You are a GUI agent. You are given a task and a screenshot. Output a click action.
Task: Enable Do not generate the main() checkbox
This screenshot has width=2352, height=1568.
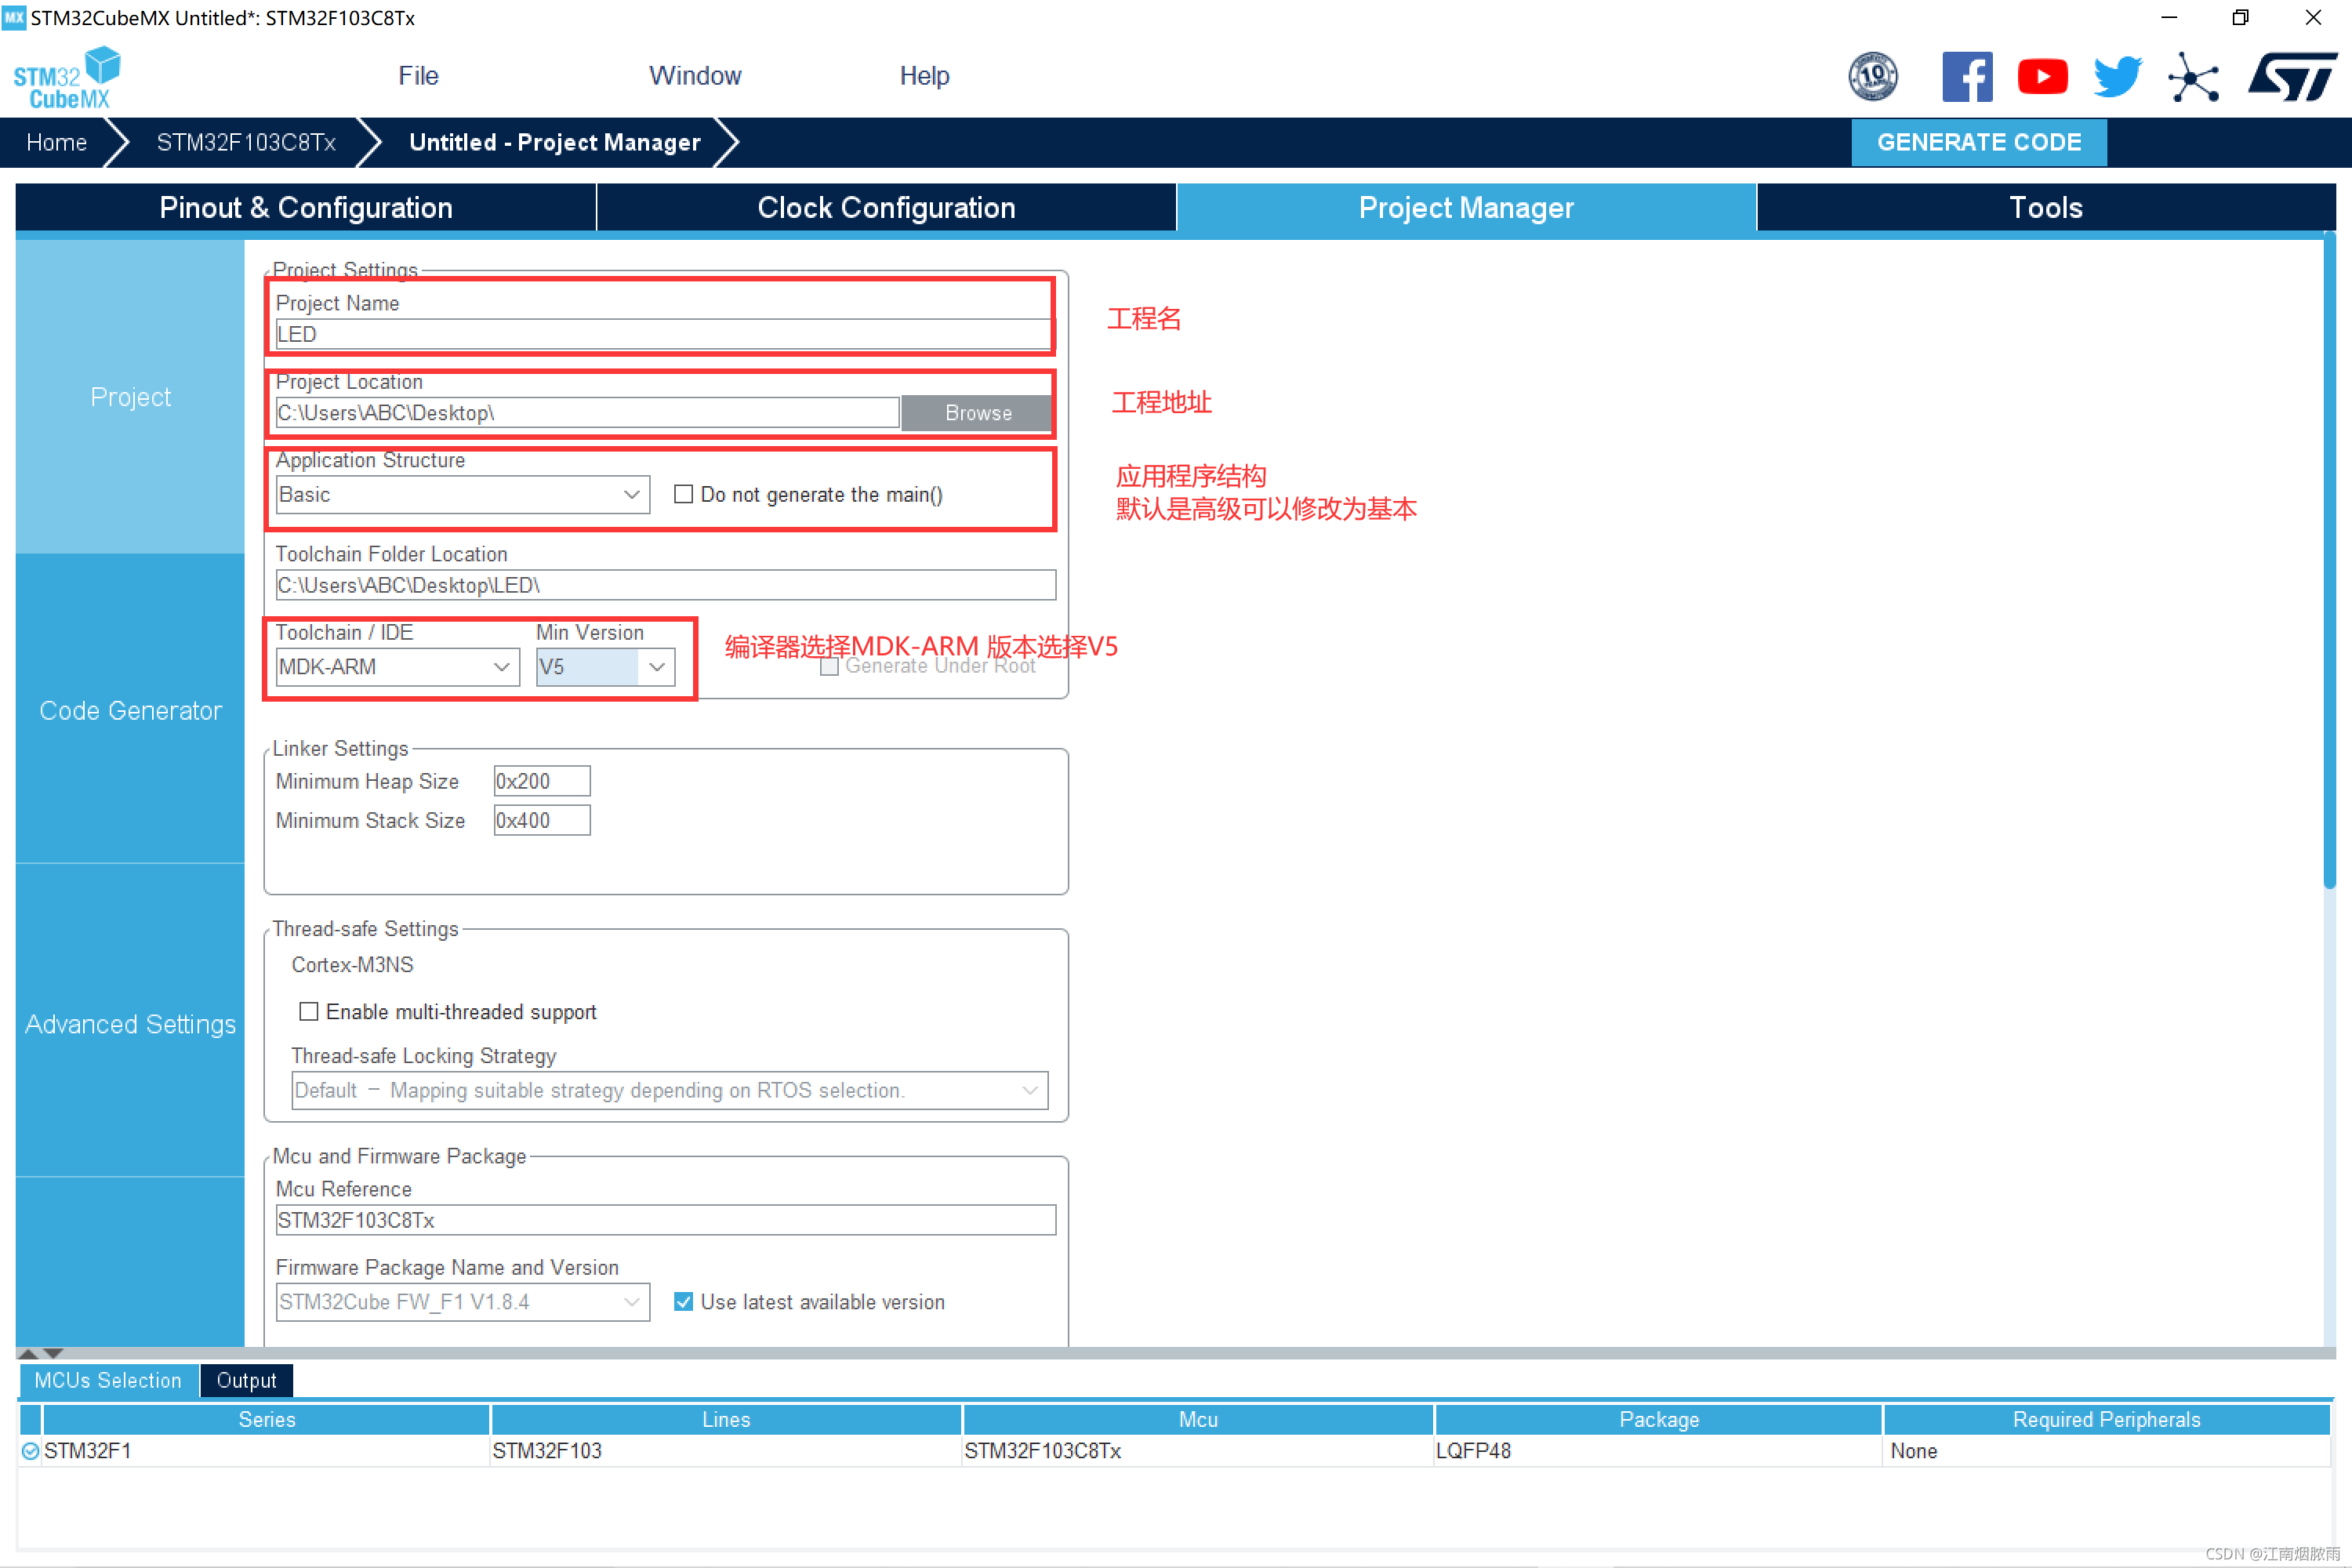(683, 494)
